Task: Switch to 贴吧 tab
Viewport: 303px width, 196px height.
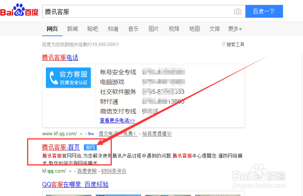Action: [x=93, y=29]
